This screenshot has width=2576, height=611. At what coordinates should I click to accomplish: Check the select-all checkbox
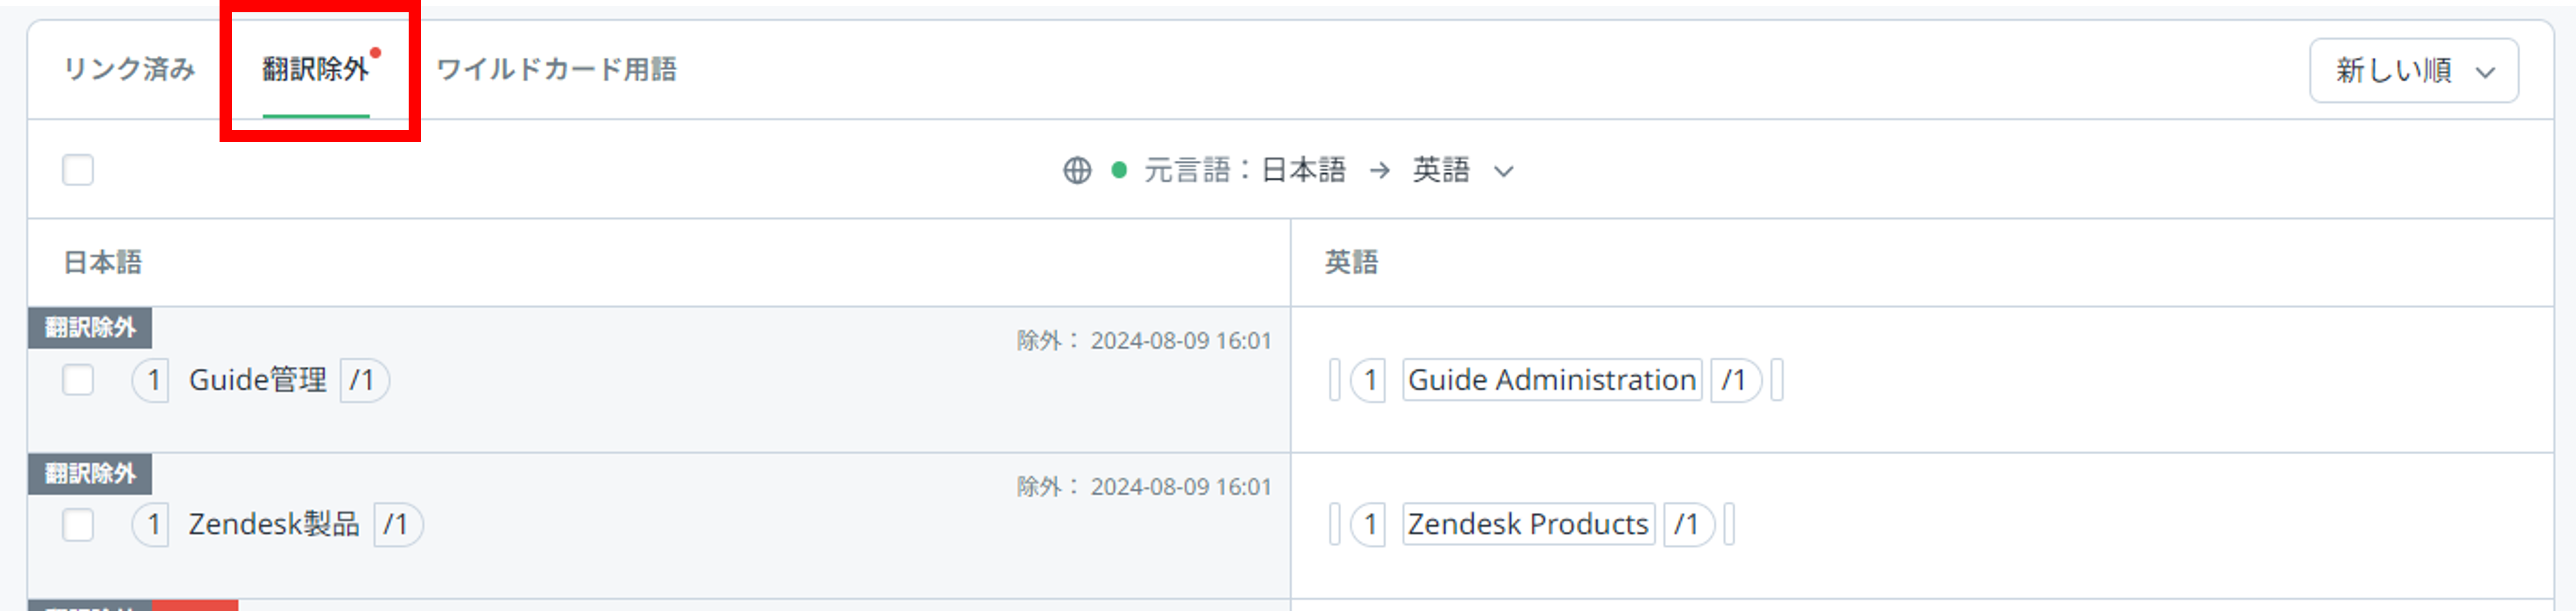coord(78,171)
